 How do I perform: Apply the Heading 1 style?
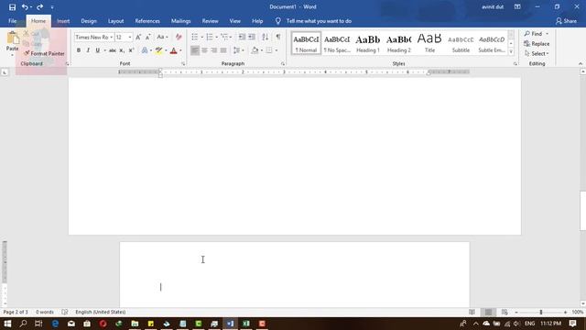point(368,43)
